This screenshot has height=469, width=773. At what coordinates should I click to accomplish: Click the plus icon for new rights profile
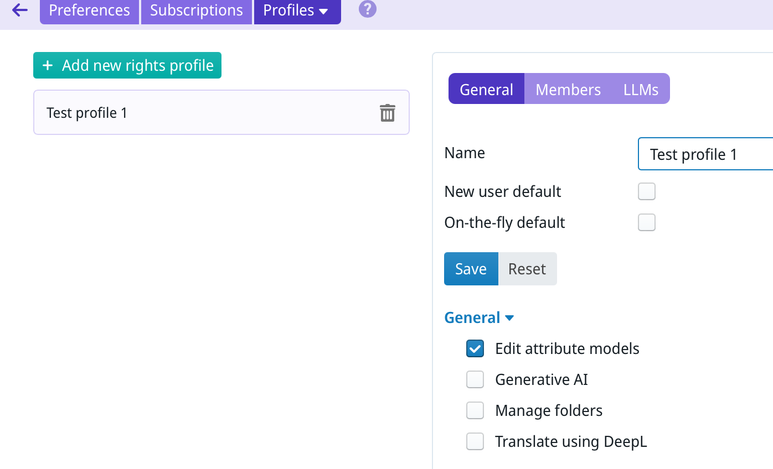pos(48,65)
